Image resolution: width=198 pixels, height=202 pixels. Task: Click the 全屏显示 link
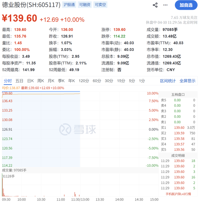(187, 81)
